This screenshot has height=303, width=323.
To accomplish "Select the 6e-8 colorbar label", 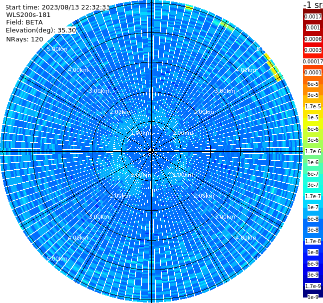I will [x=313, y=219].
